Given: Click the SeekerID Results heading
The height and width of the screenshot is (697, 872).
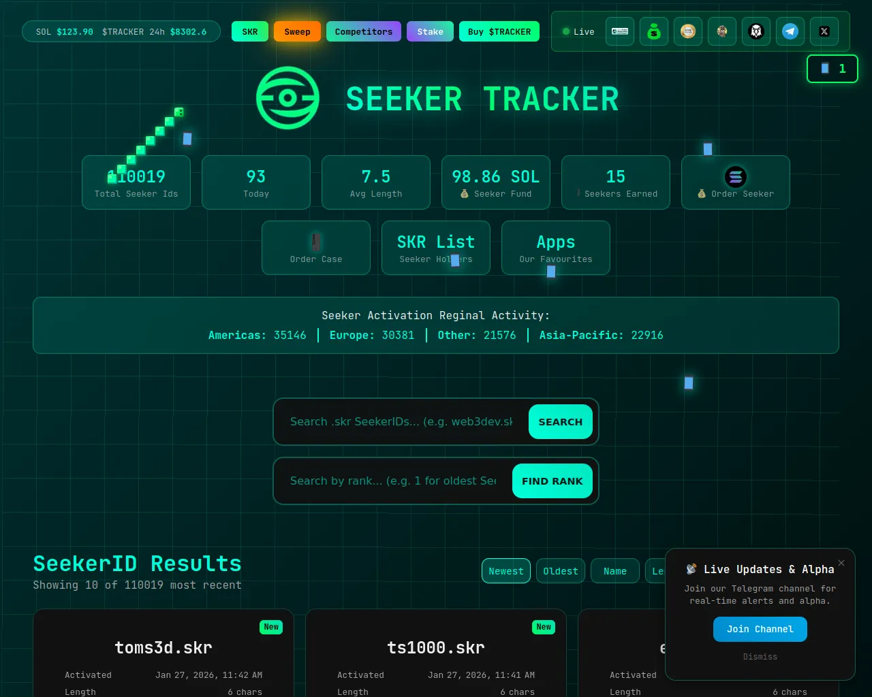Looking at the screenshot, I should 138,564.
